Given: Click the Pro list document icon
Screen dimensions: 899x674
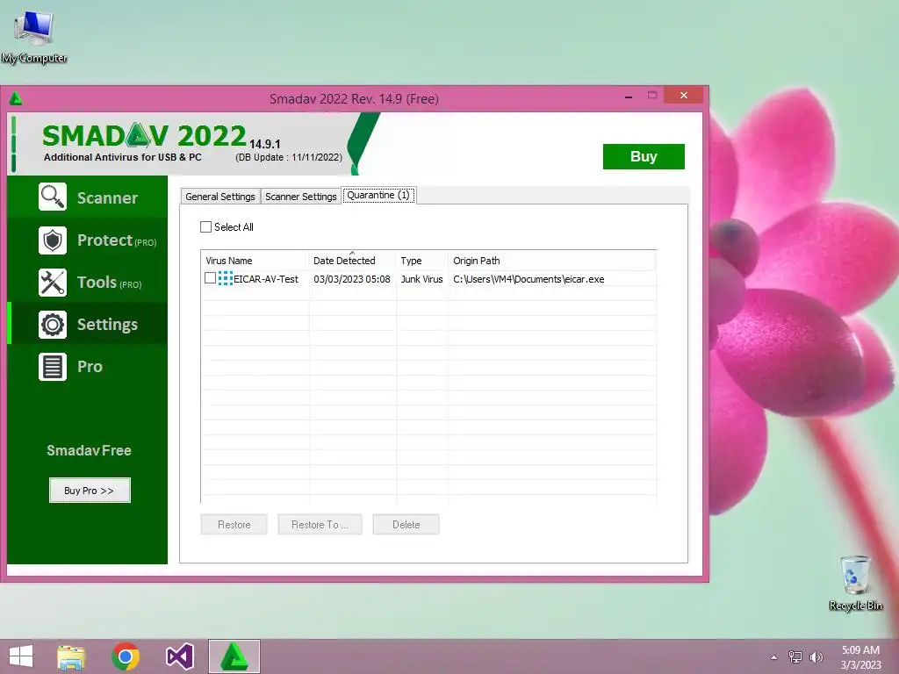Looking at the screenshot, I should [52, 367].
